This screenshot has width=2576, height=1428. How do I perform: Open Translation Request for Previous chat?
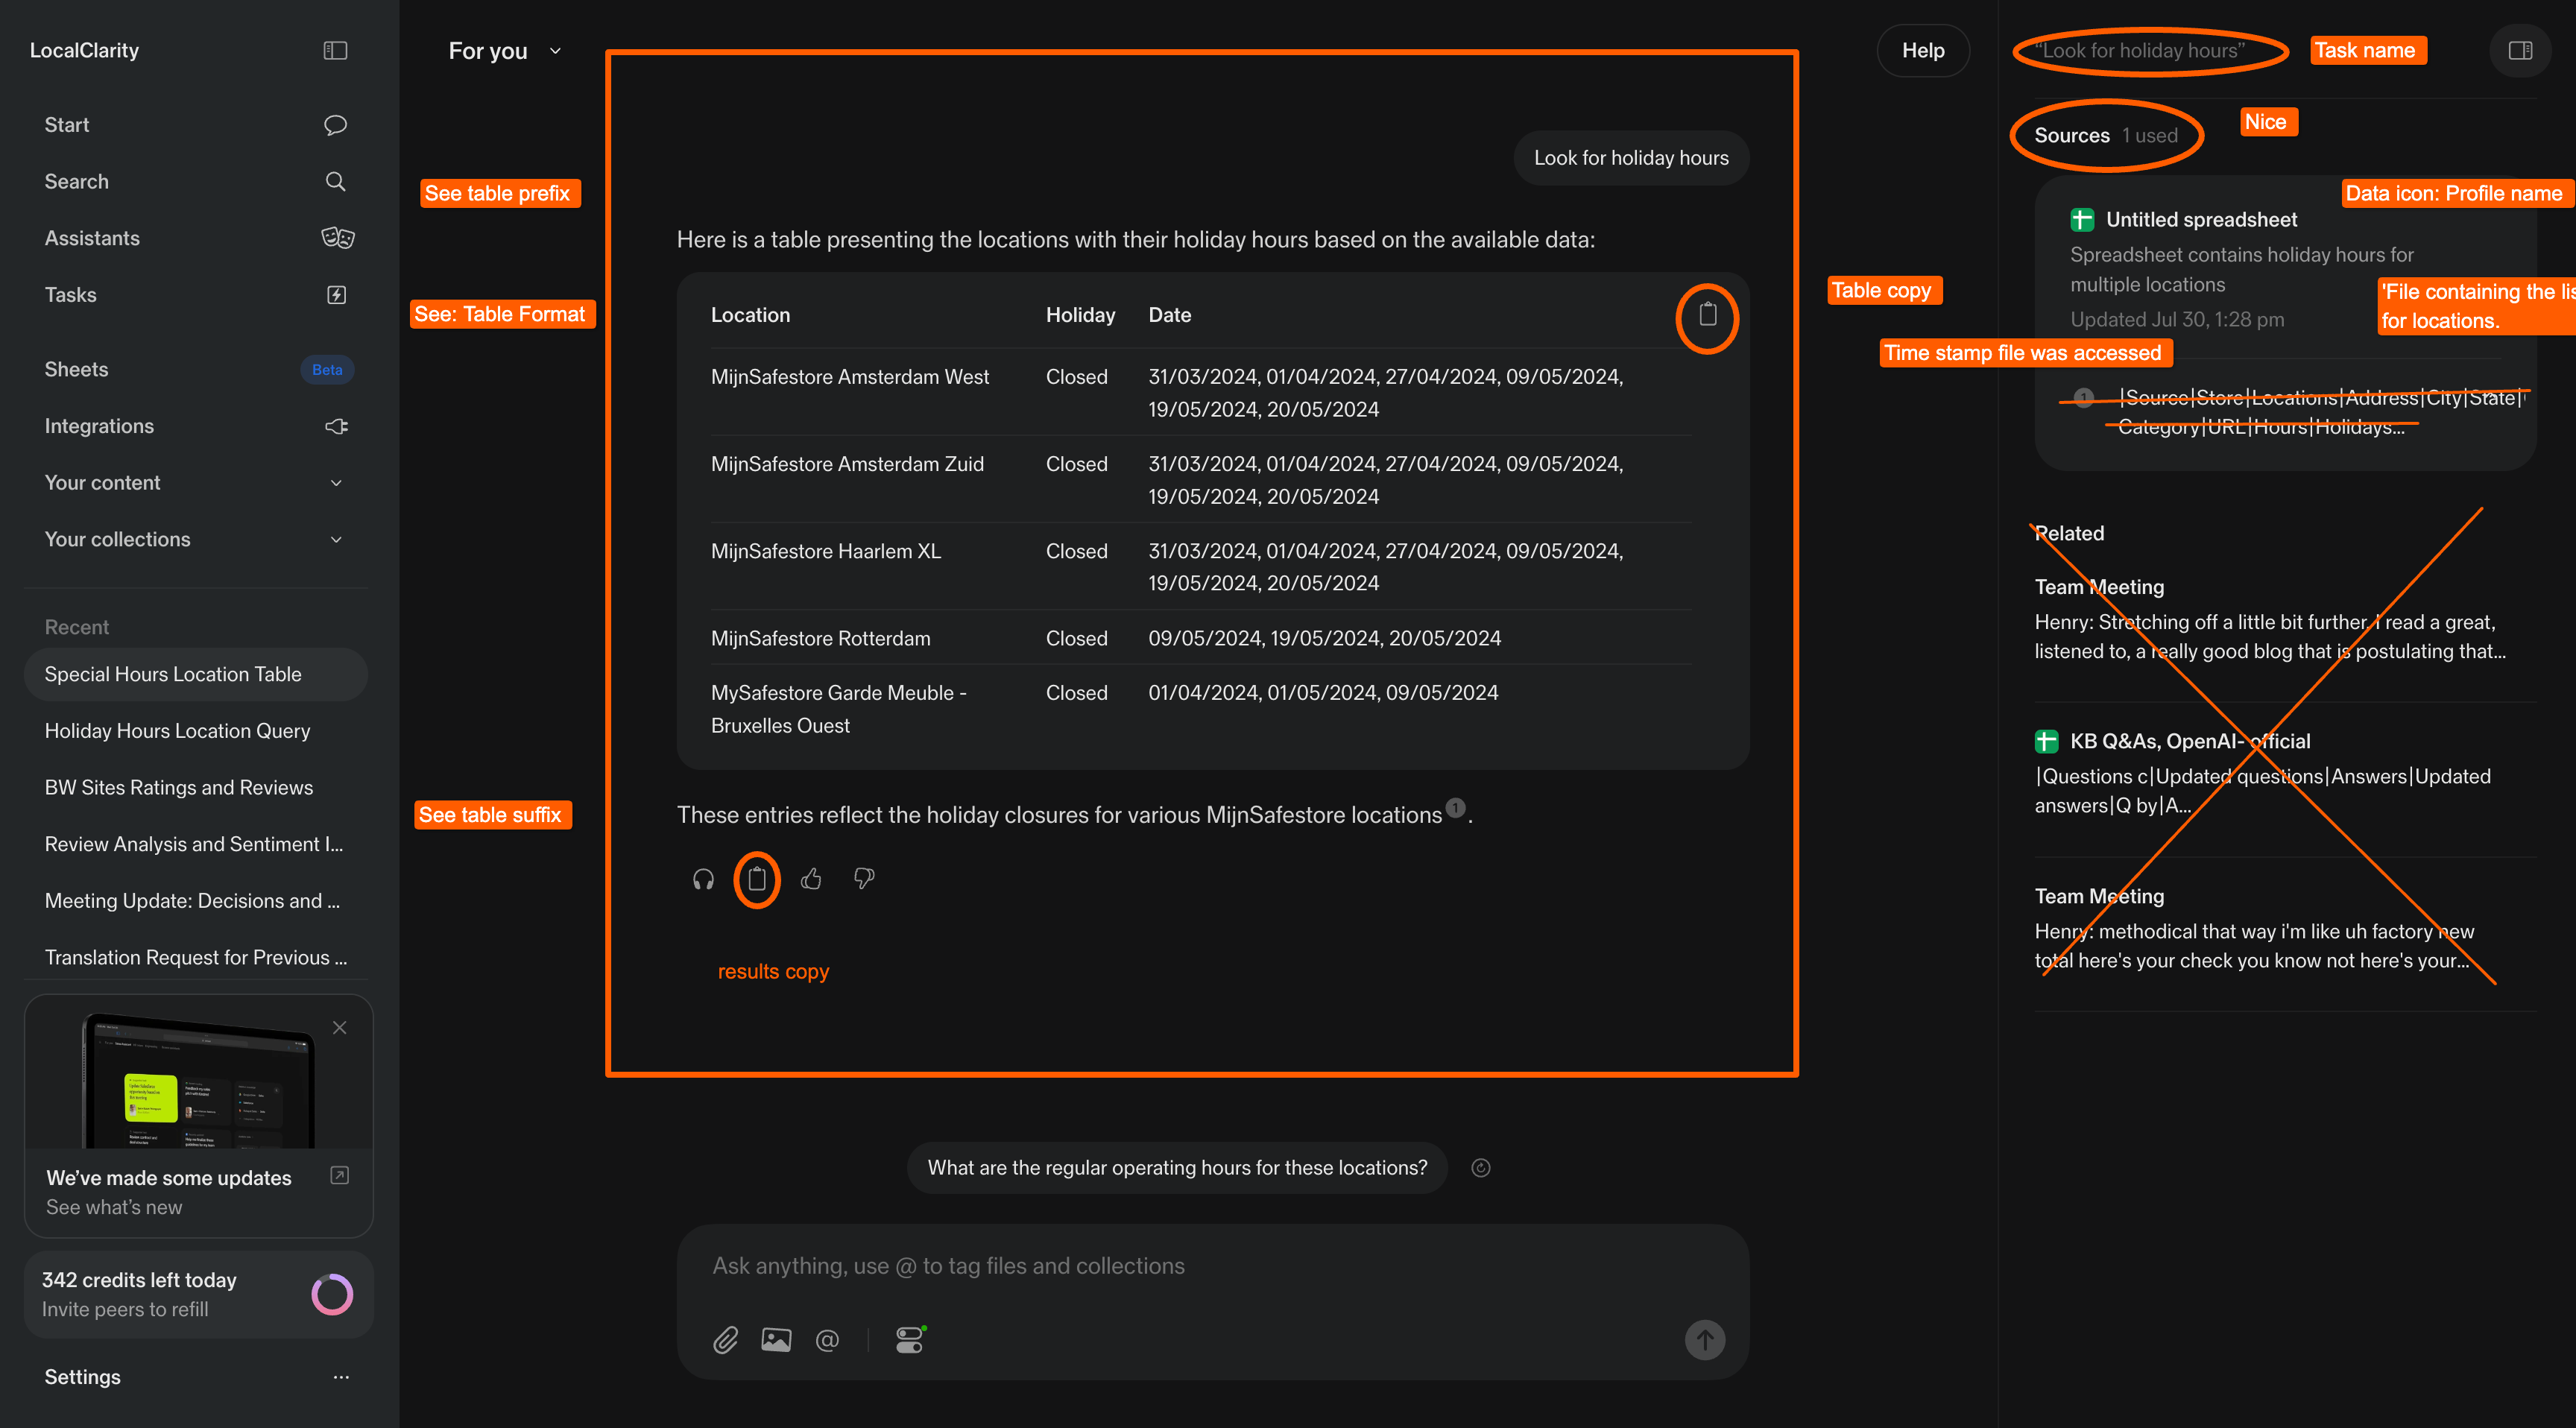pyautogui.click(x=195, y=958)
